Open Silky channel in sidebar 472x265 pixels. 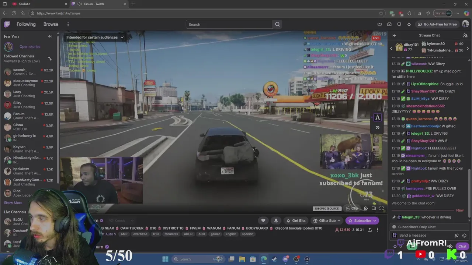29,105
